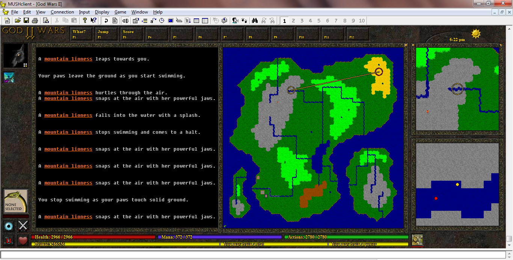Click the blue eye look icon
The width and height of the screenshot is (513, 260).
coord(9,226)
